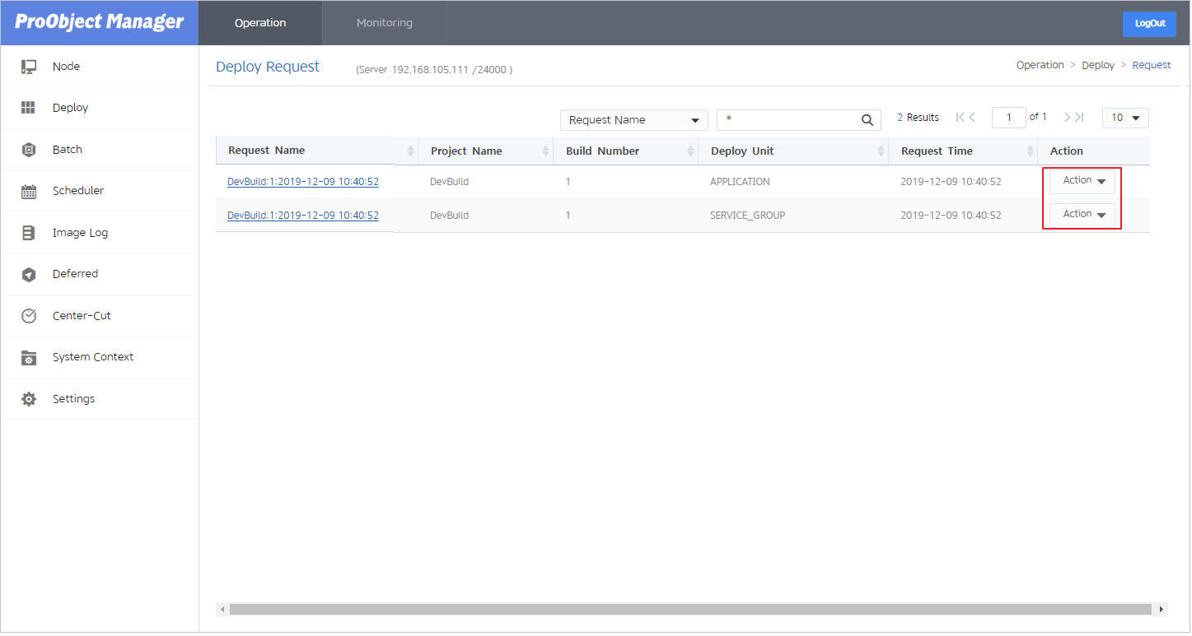Open Batch menu item
This screenshot has height=636, width=1192.
click(100, 150)
